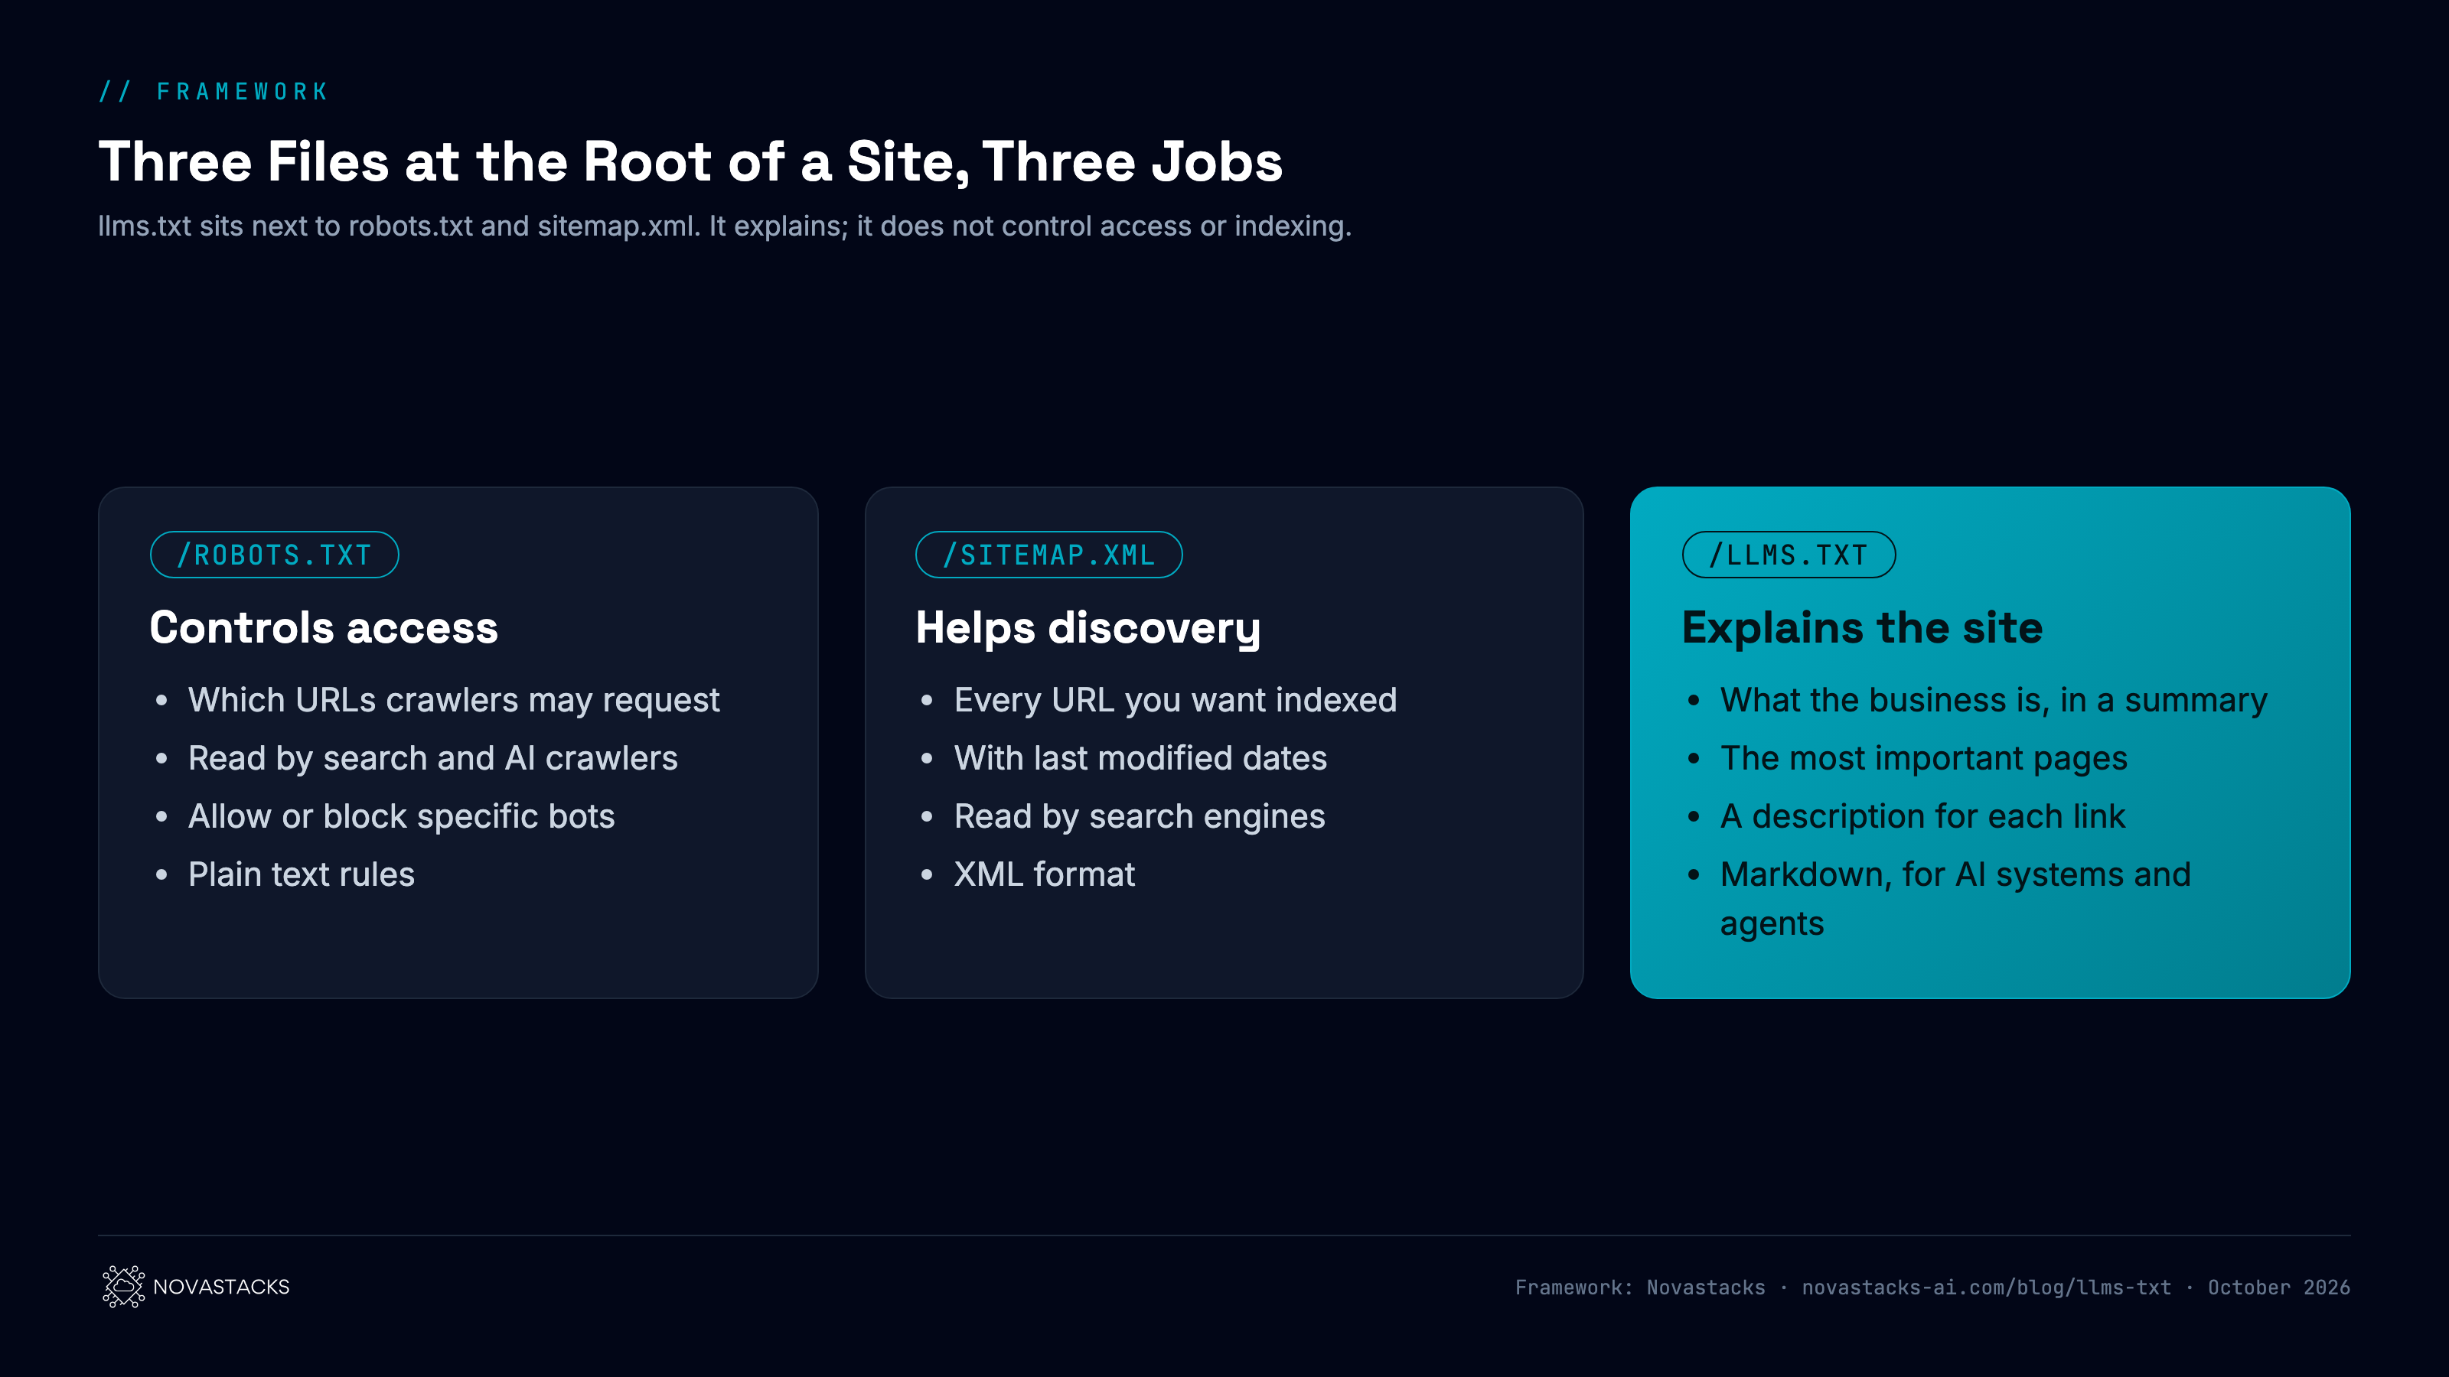Select the /LLMS.TXT pill label

coord(1789,555)
